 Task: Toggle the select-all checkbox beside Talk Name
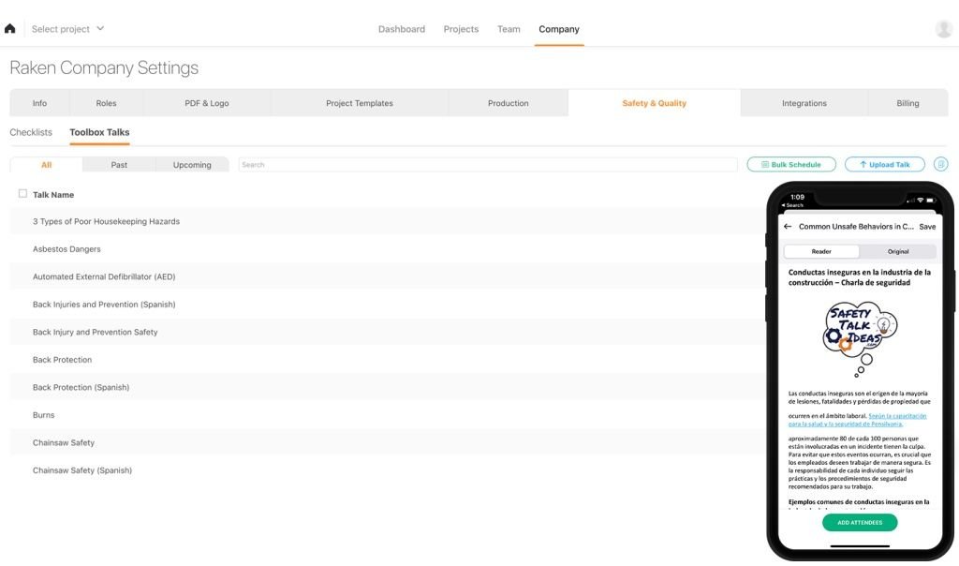pos(22,194)
